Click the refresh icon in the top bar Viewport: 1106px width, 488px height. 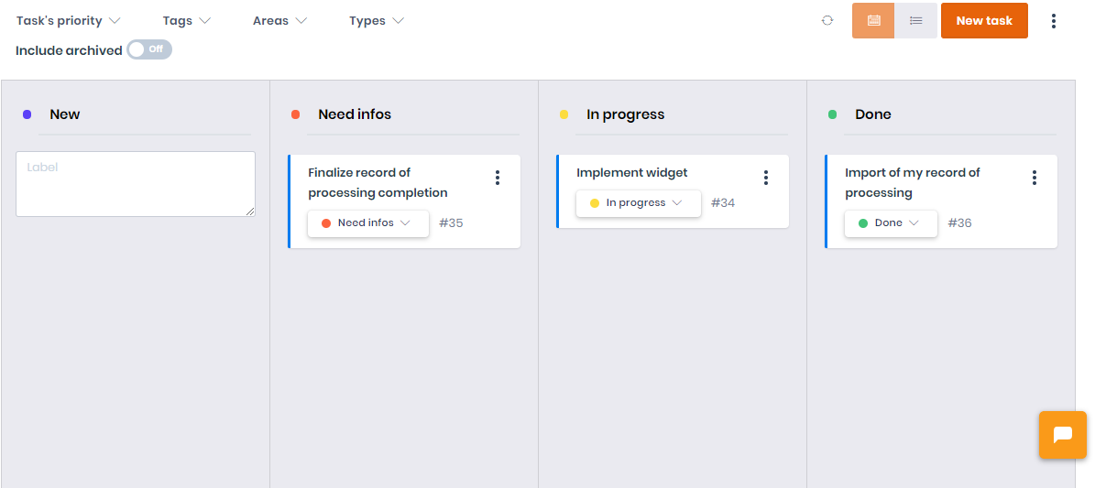pos(827,20)
